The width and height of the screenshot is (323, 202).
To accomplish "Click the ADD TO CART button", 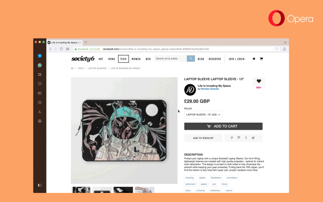I will (x=223, y=126).
